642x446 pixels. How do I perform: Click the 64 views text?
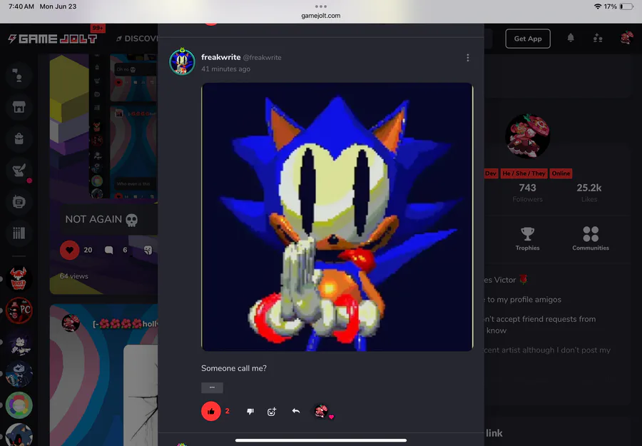73,276
